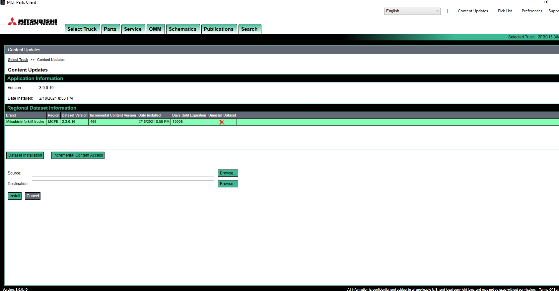Focus the Destination path input field
The height and width of the screenshot is (291, 559).
click(x=123, y=184)
